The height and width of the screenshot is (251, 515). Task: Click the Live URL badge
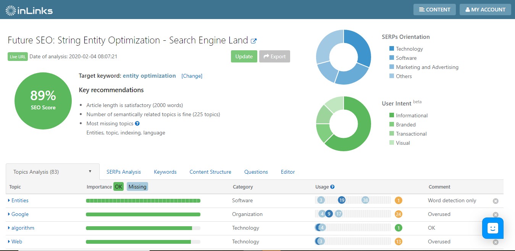[18, 56]
